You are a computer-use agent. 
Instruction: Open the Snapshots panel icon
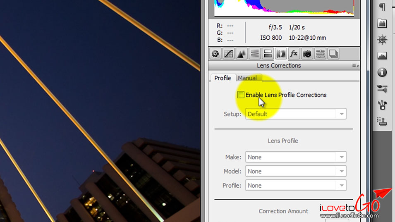(333, 54)
